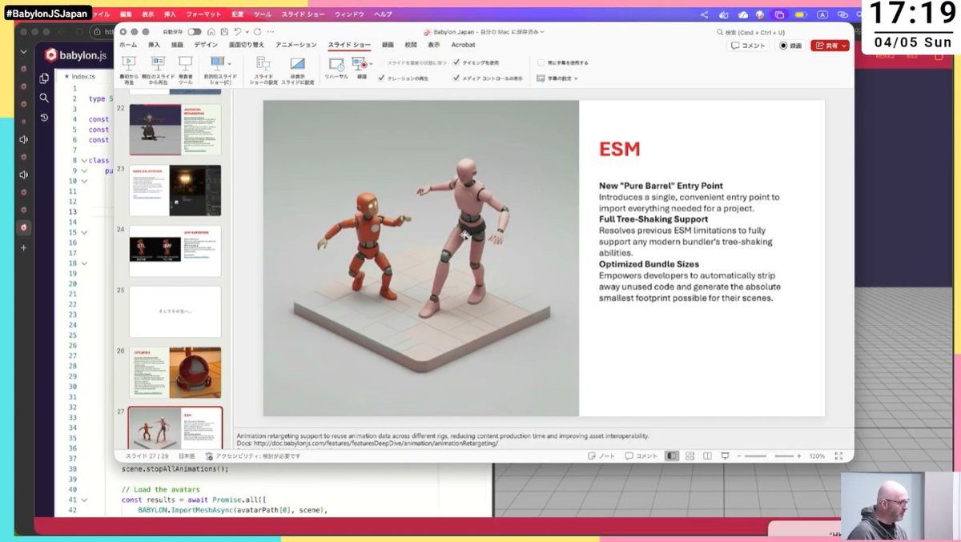
Task: Select slide 22 thumbnail
Action: pyautogui.click(x=175, y=130)
